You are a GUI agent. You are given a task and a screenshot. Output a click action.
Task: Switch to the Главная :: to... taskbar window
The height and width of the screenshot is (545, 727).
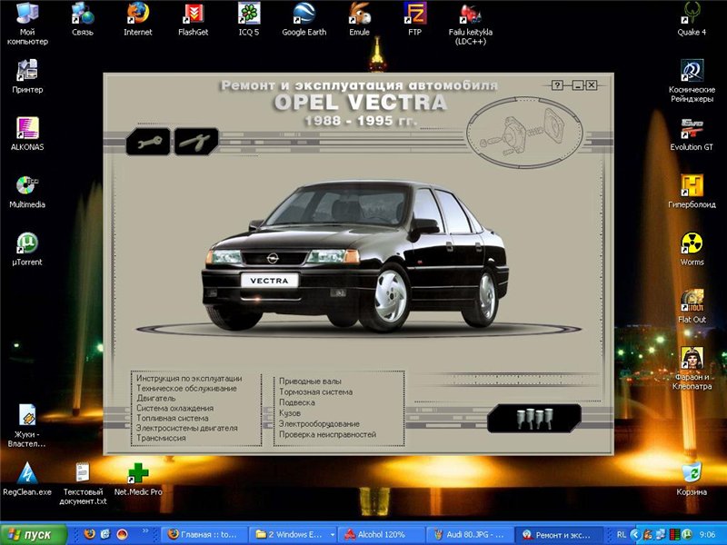click(x=204, y=534)
